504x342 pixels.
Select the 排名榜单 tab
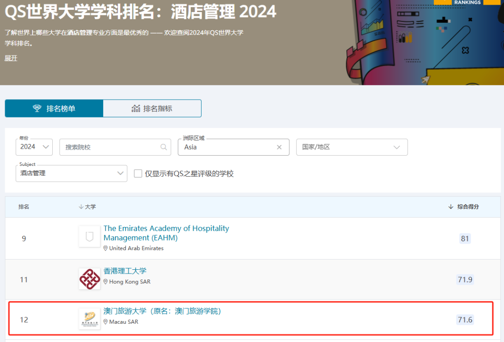(x=54, y=108)
